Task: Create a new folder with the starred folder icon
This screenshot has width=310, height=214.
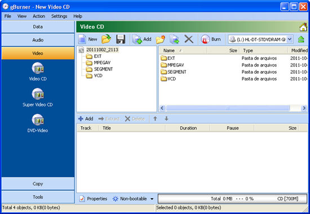Action: [160, 39]
